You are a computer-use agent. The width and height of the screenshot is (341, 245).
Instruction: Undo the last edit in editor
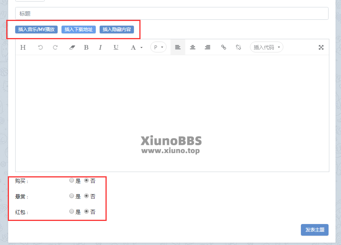click(40, 47)
